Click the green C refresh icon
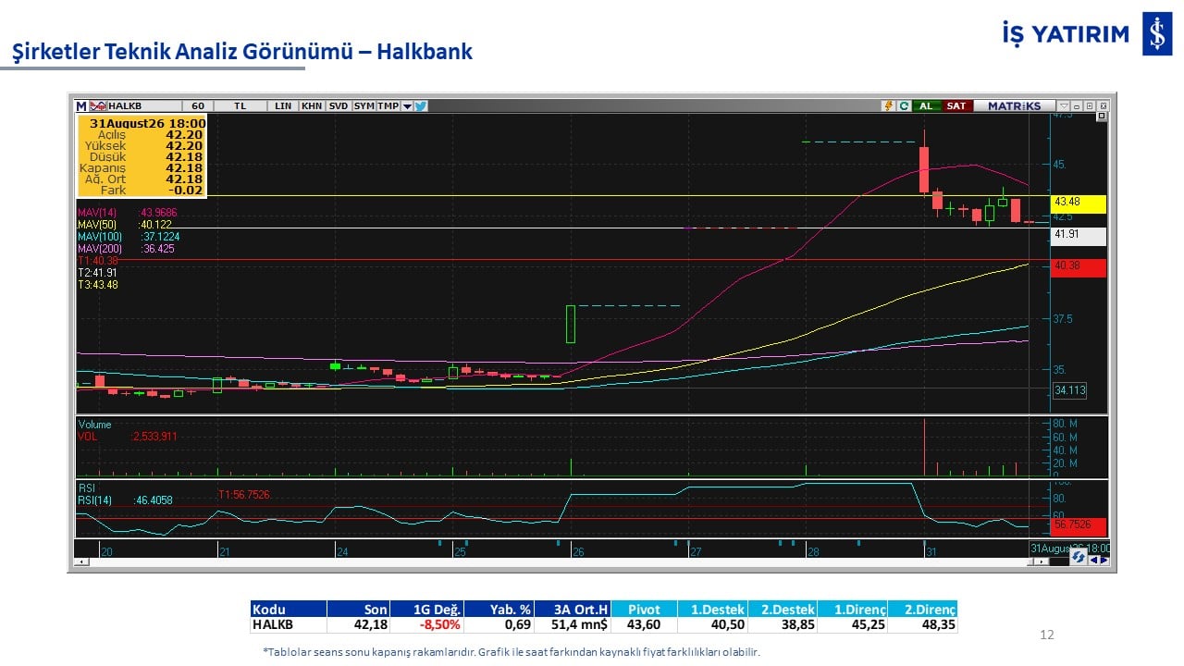Screen dimensions: 1184x666 [904, 105]
